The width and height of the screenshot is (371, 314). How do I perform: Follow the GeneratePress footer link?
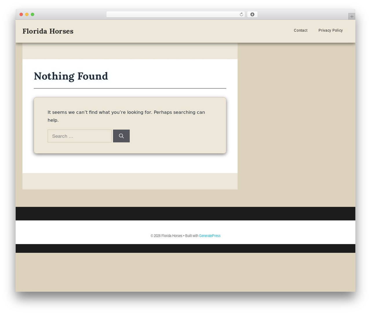[x=210, y=236]
